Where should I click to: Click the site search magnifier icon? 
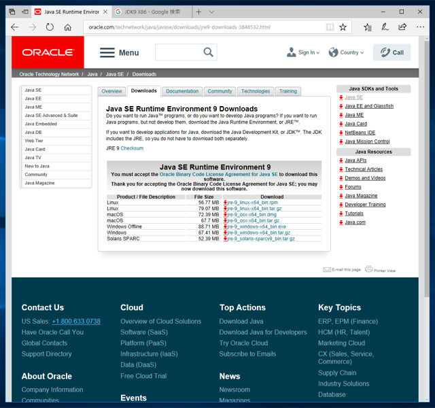click(x=208, y=52)
